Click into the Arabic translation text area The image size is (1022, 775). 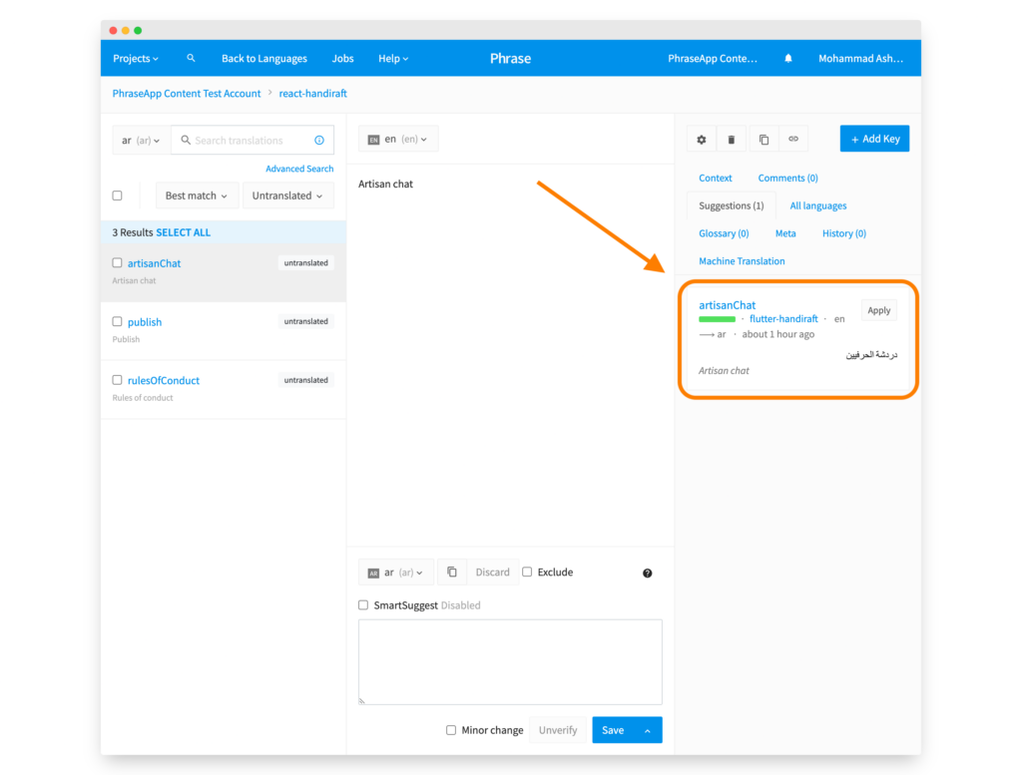coord(510,661)
